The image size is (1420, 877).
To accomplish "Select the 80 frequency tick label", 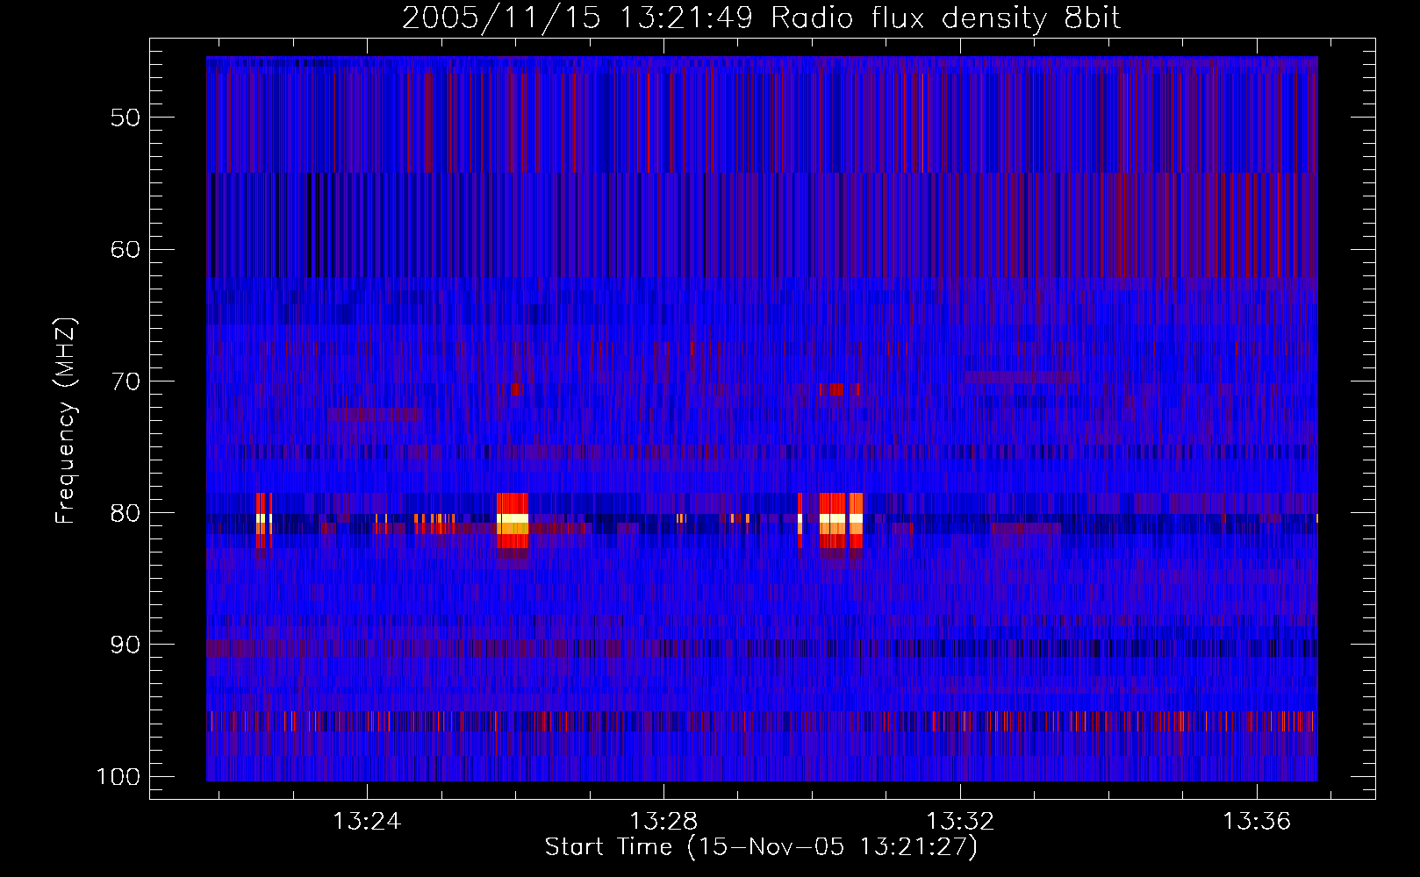I will [126, 513].
